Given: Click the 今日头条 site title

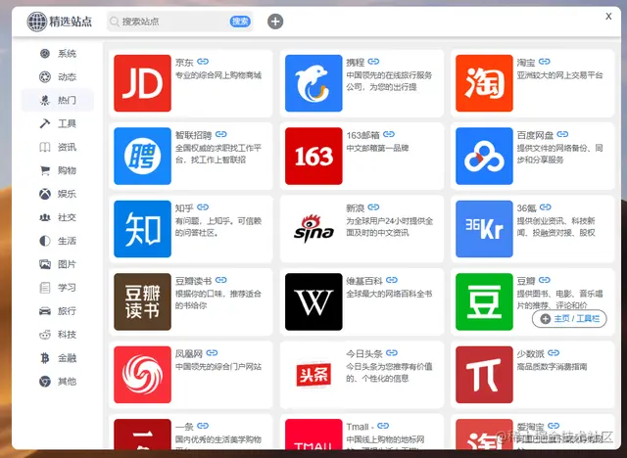Looking at the screenshot, I should [x=364, y=354].
